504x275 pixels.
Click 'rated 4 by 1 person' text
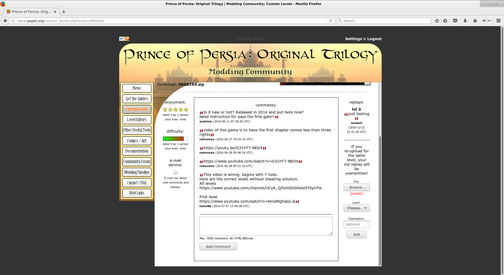[x=175, y=144]
